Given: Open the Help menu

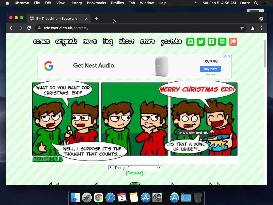Looking at the screenshot, I should click(x=162, y=3).
